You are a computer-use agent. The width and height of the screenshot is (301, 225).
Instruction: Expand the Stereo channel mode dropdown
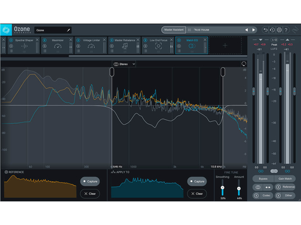click(124, 64)
